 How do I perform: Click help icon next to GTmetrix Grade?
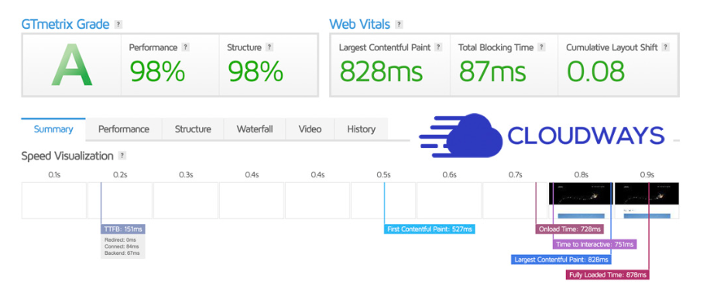coord(118,24)
